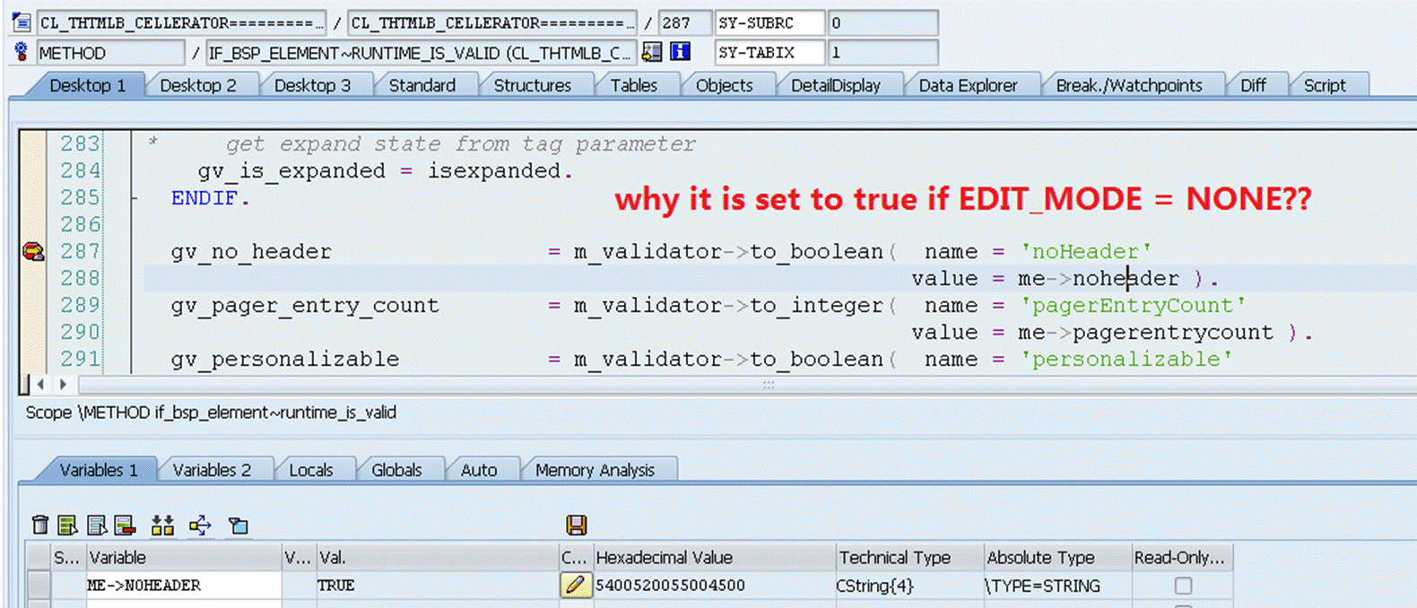Screen dimensions: 1417x608
Task: Click me->noheader on code line 288
Action: coord(1099,279)
